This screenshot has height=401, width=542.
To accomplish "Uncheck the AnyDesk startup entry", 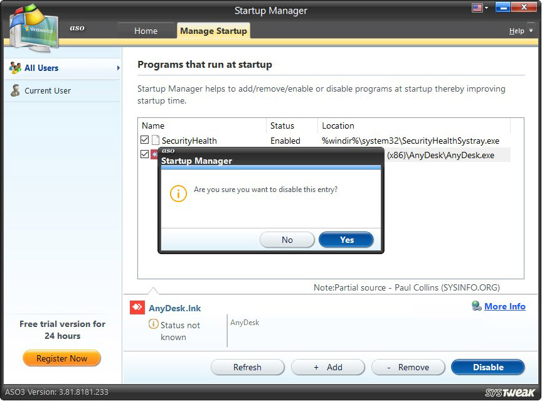I will [144, 154].
